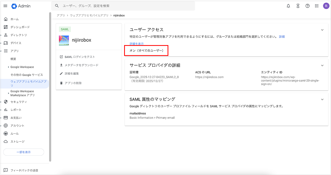Open the Google apps grid launcher

coord(317,6)
